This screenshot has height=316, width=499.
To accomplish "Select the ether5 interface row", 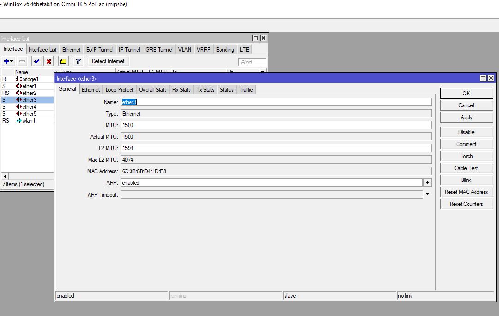I will click(28, 114).
